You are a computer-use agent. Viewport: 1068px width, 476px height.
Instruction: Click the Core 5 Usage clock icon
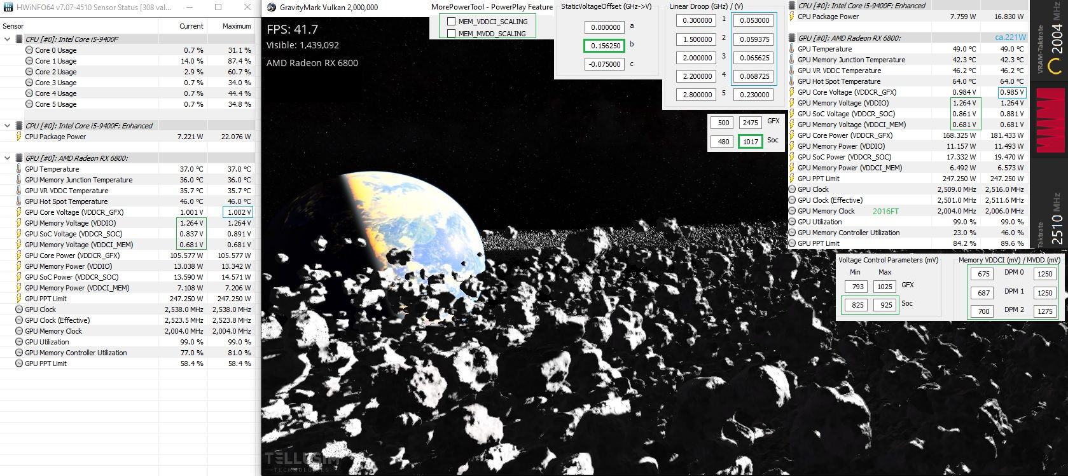pyautogui.click(x=29, y=104)
